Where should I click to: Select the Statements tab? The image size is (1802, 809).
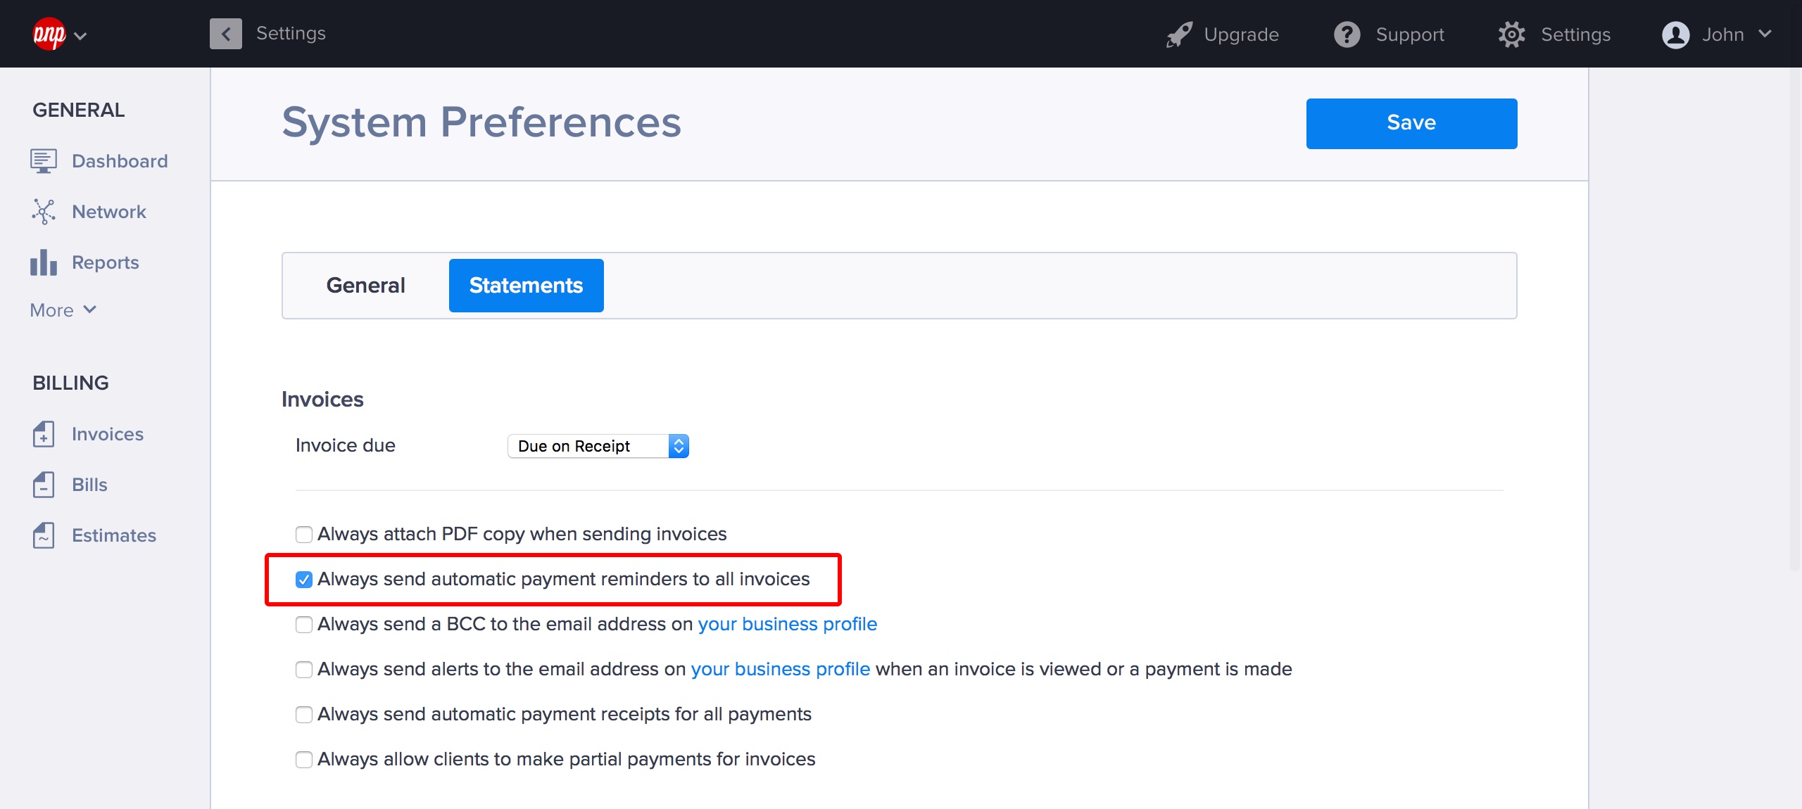click(x=526, y=286)
